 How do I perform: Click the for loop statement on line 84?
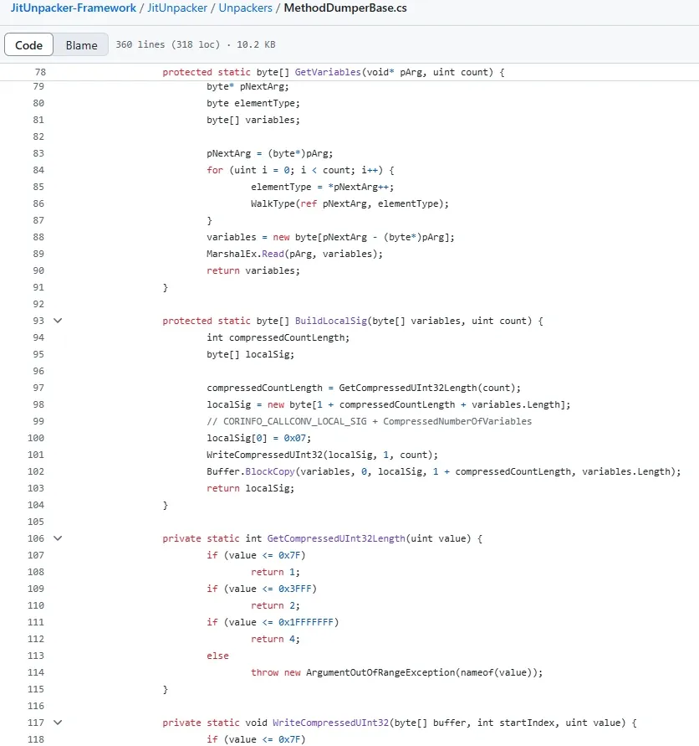pos(300,170)
